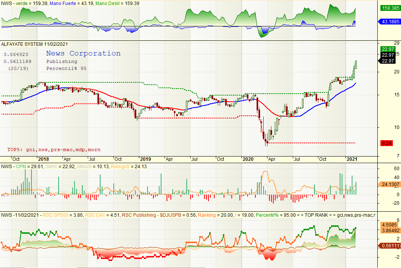Viewport: 401px width, 268px height.
Task: Click the green 22.97 price label
Action: point(388,49)
